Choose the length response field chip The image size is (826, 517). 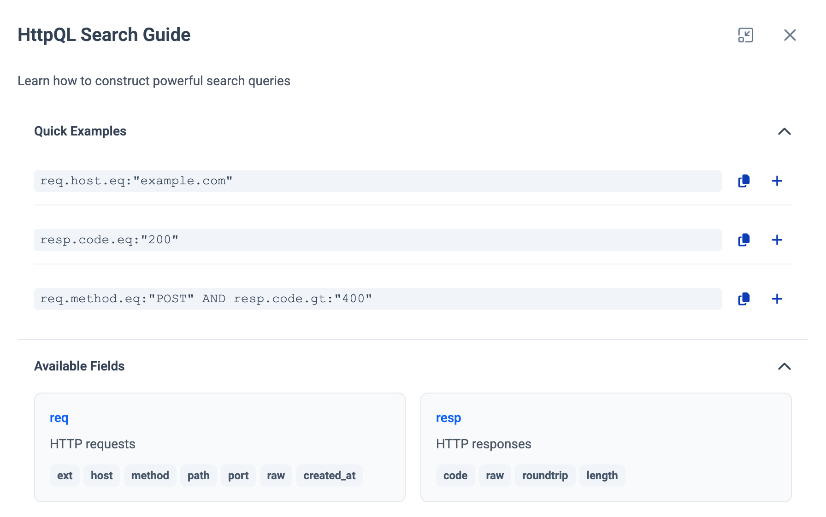pos(602,476)
